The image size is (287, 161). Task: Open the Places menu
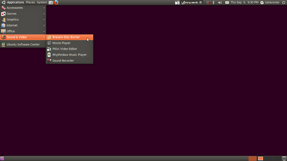pos(30,2)
